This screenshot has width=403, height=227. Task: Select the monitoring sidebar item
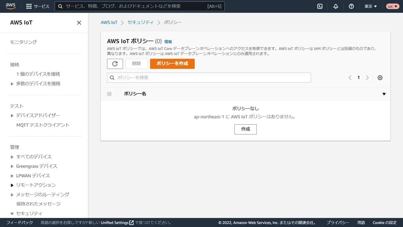pyautogui.click(x=23, y=42)
